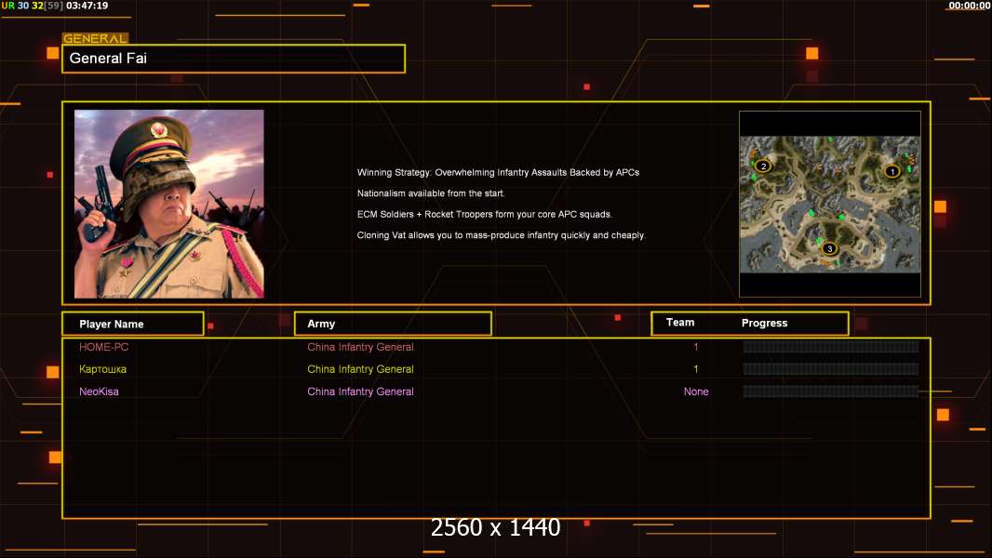Image resolution: width=992 pixels, height=558 pixels.
Task: Click the General Fai name field
Action: (233, 59)
